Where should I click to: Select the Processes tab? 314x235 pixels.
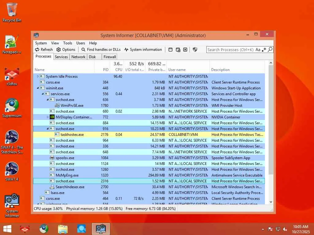[x=43, y=56]
